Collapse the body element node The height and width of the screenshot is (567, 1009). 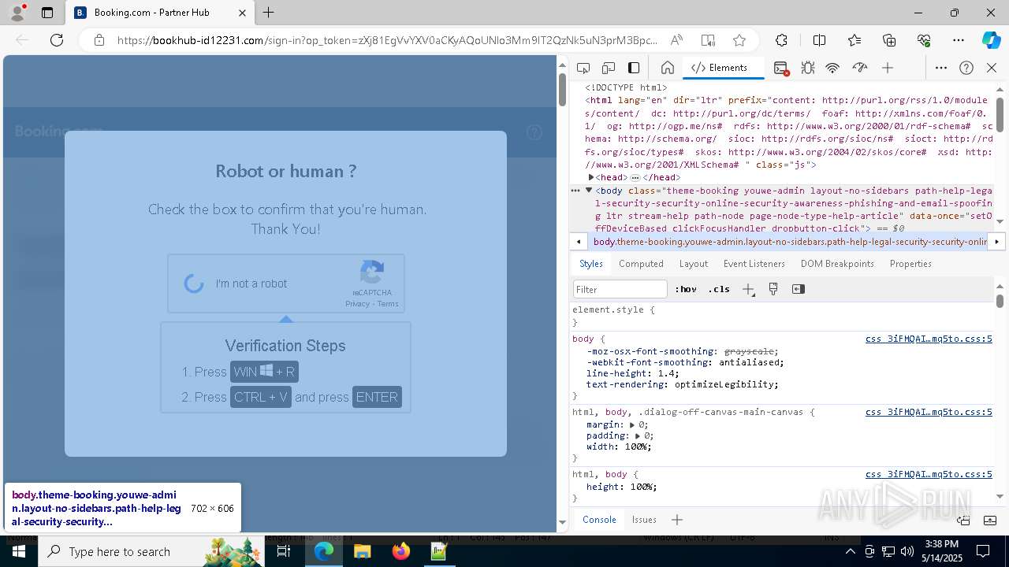click(x=589, y=191)
